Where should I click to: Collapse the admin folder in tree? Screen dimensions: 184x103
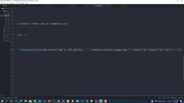tap(3, 11)
